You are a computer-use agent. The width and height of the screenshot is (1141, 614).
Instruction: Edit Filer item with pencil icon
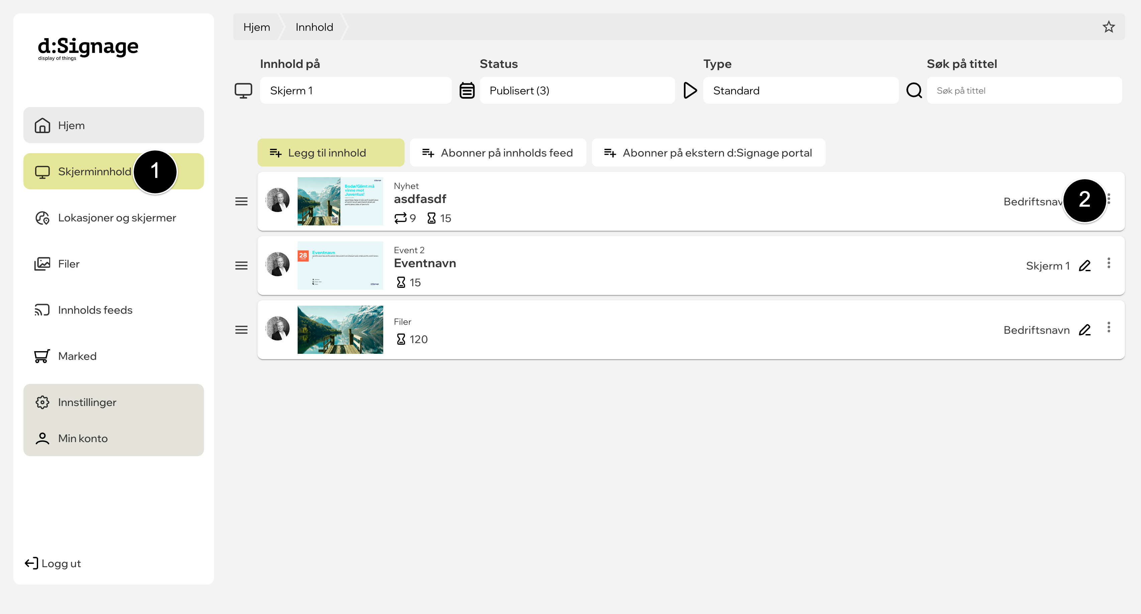tap(1084, 330)
